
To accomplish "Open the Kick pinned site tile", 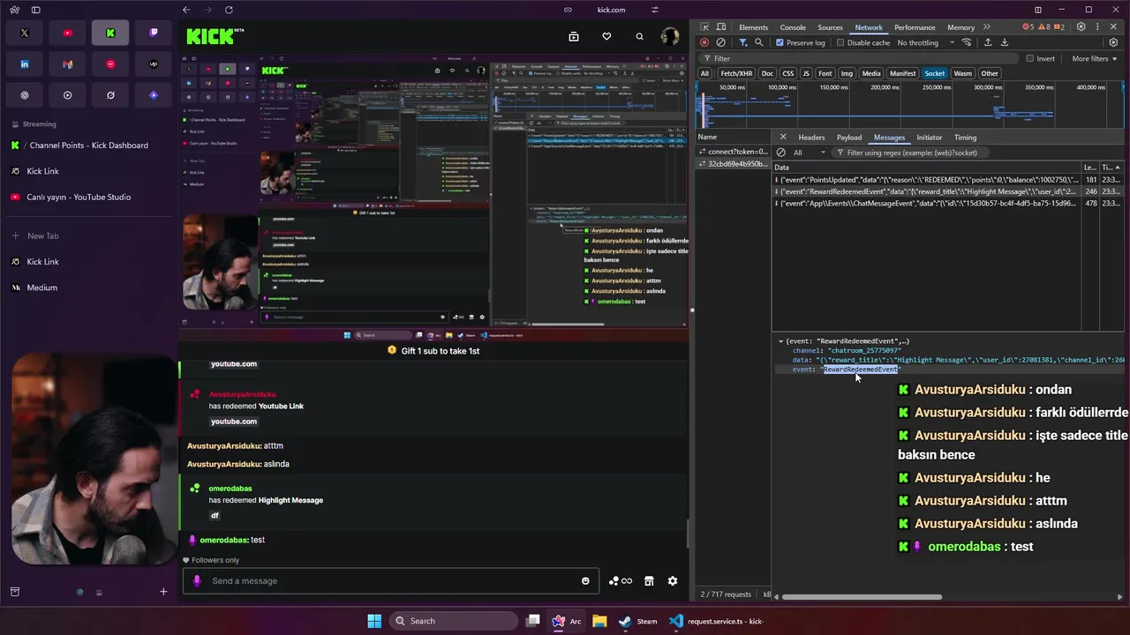I will click(x=110, y=34).
